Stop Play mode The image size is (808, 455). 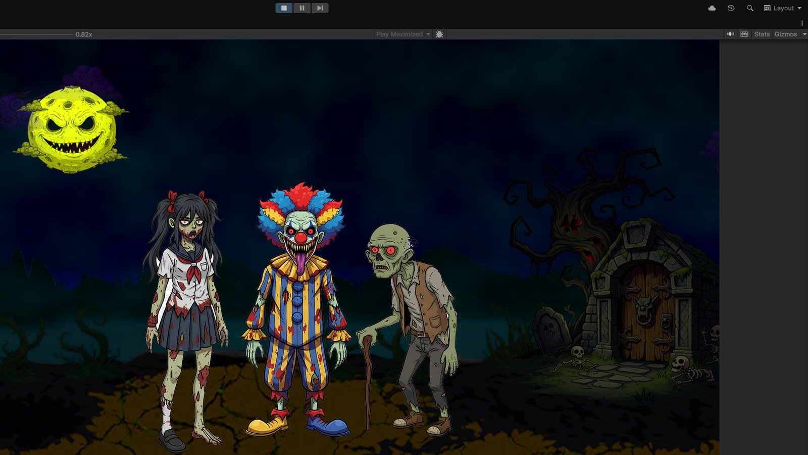click(x=284, y=8)
